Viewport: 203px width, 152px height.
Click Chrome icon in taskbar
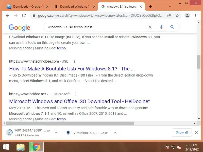pos(36,147)
